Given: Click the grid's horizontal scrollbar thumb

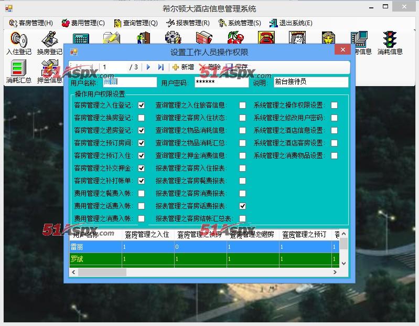Looking at the screenshot, I should click(x=102, y=272).
